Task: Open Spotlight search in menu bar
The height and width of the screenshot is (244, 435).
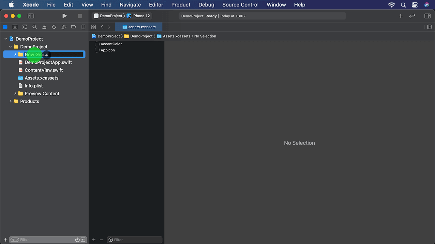Action: coord(403,5)
